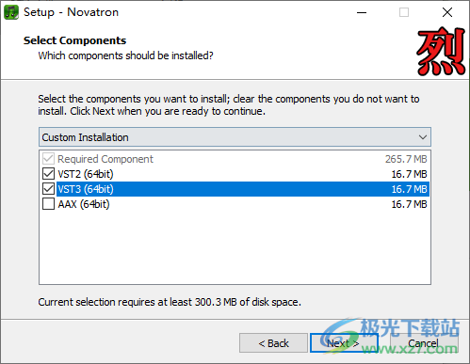The image size is (470, 364).
Task: Continue with the Next button
Action: click(x=344, y=343)
